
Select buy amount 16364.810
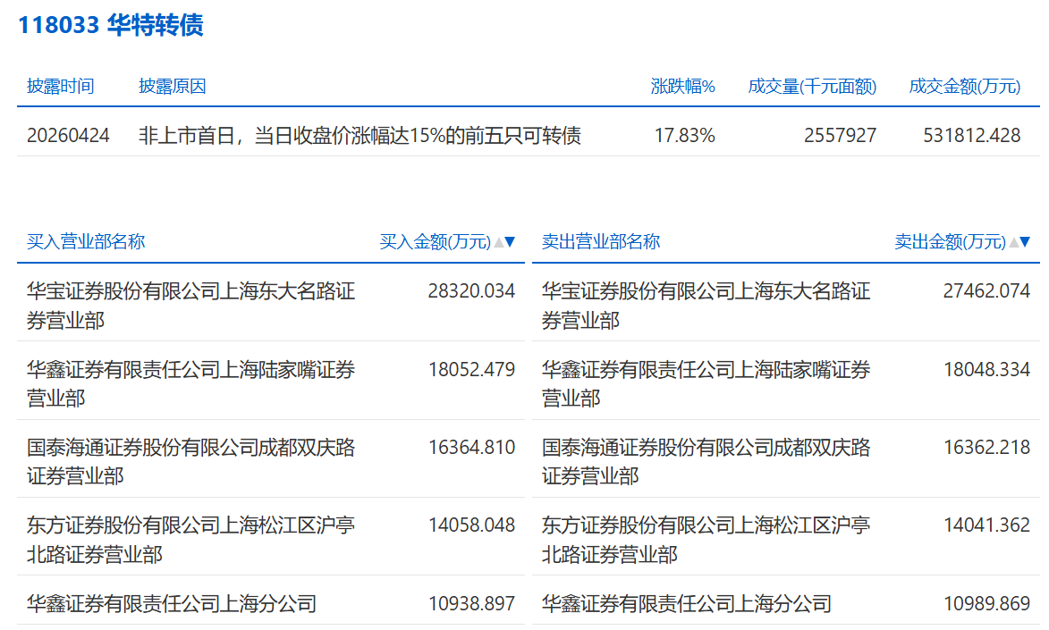(x=471, y=447)
